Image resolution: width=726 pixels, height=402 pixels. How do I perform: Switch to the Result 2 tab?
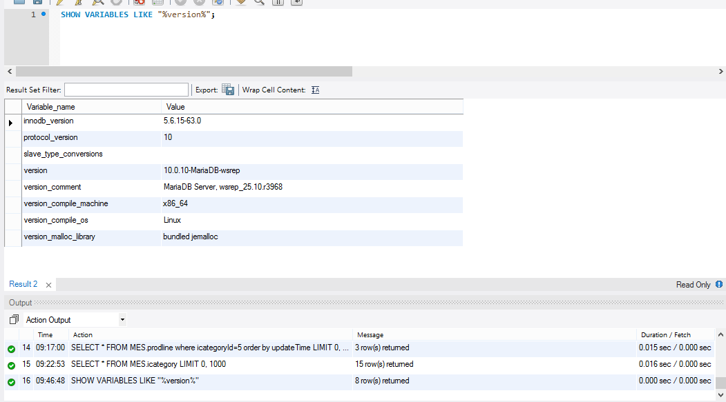23,284
